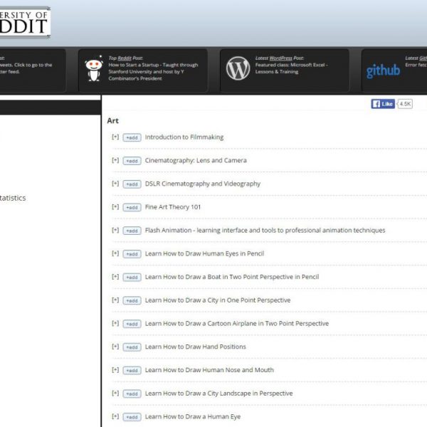Click the University of Reddit logo
427x427 pixels.
click(25, 22)
